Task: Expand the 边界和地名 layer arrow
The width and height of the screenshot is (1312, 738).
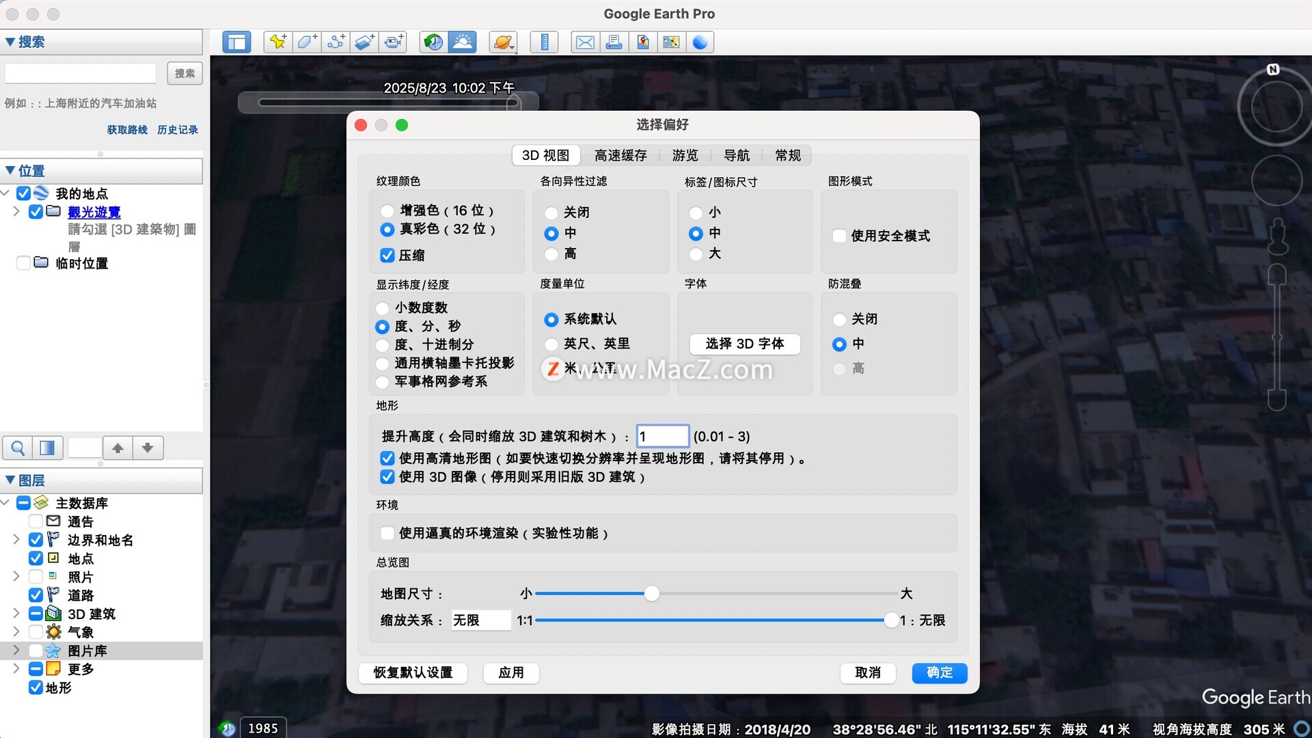Action: tap(16, 540)
